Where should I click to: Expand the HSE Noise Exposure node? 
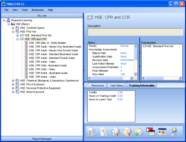click(13, 92)
